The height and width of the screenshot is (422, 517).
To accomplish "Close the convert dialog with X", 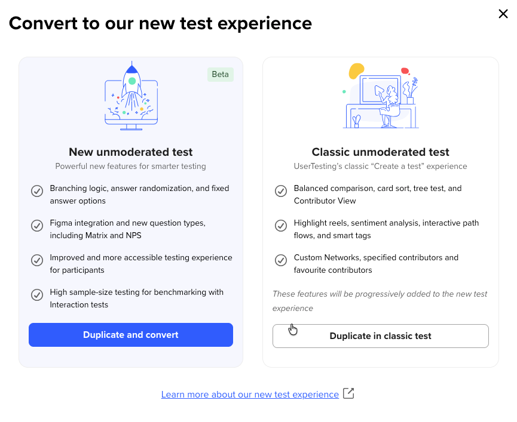I will coord(503,14).
